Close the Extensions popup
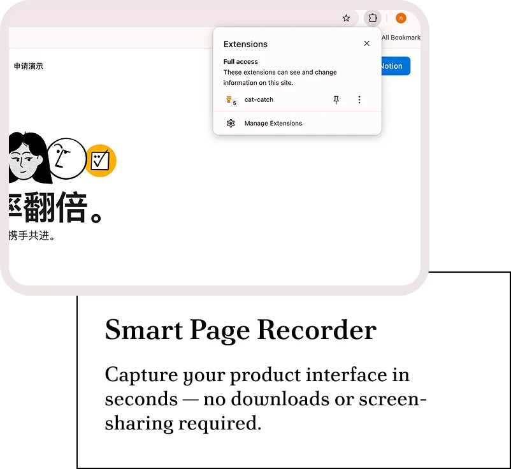 click(x=366, y=43)
